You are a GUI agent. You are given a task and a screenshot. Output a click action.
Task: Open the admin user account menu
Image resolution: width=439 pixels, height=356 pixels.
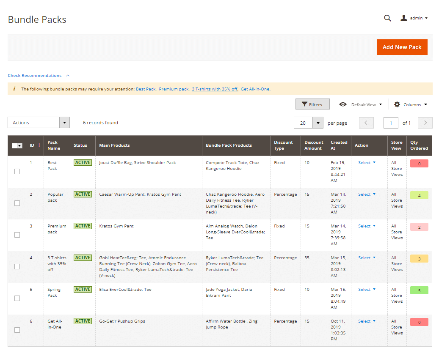coord(414,18)
